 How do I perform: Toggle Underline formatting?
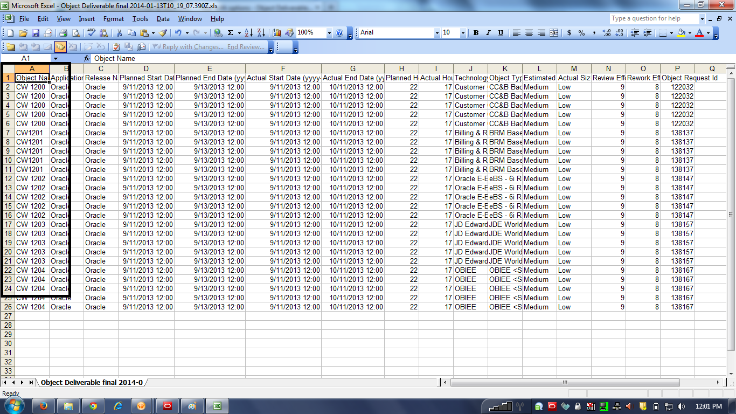pos(501,33)
